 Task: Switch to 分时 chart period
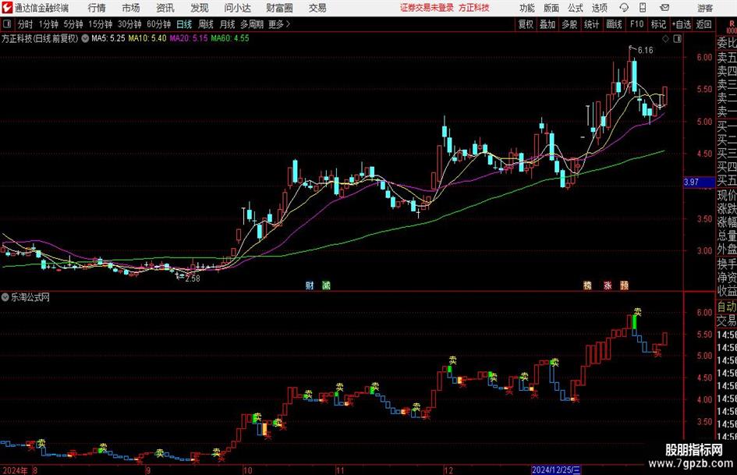point(25,24)
